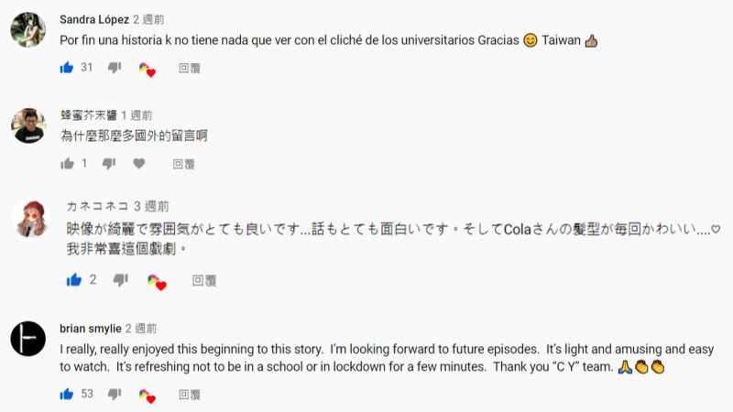
Task: Like Sandra López's comment
Action: pyautogui.click(x=67, y=68)
